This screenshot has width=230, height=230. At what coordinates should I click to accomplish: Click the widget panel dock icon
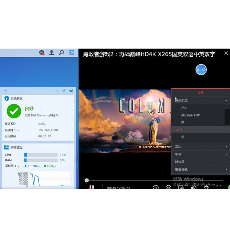[x=71, y=91]
